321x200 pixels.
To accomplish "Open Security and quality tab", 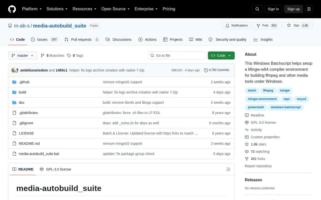I will 227,39.
